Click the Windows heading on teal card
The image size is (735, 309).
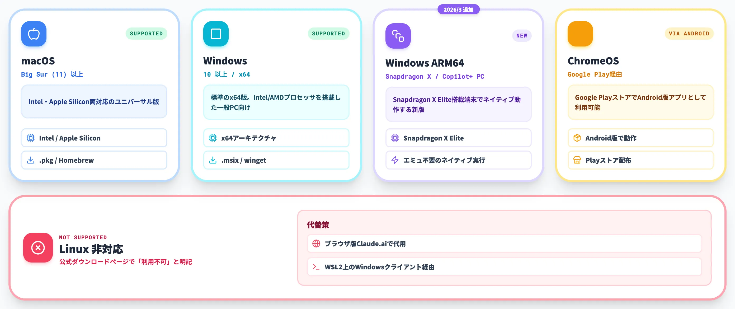coord(225,61)
